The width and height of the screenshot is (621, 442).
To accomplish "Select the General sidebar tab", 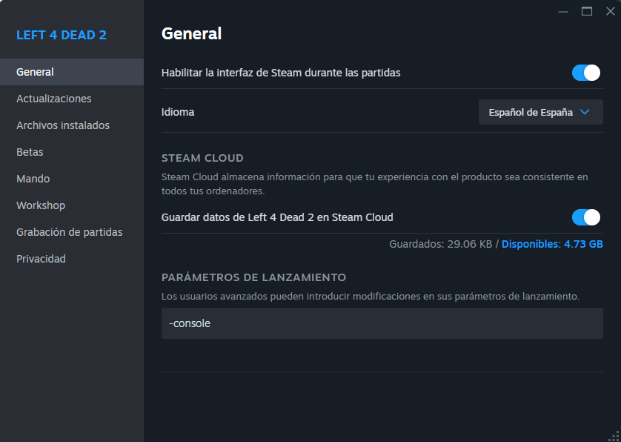I will (35, 72).
